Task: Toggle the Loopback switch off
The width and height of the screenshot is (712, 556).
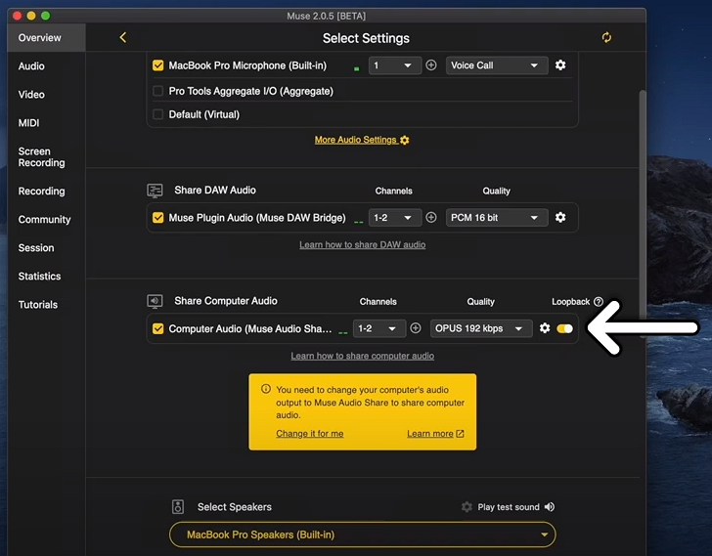Action: coord(565,328)
